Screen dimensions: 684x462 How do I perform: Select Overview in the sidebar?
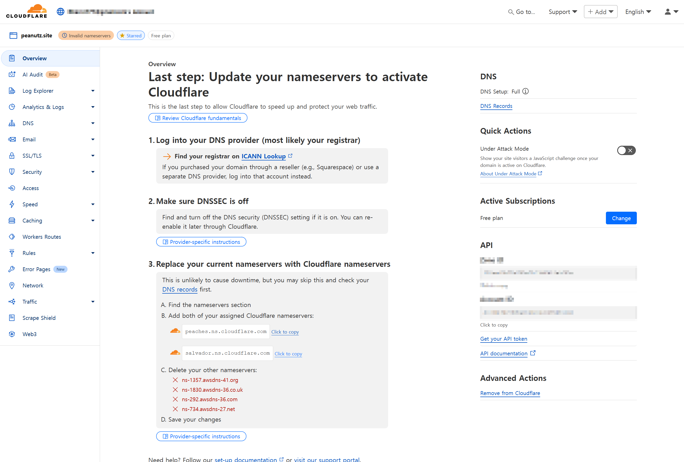[35, 58]
